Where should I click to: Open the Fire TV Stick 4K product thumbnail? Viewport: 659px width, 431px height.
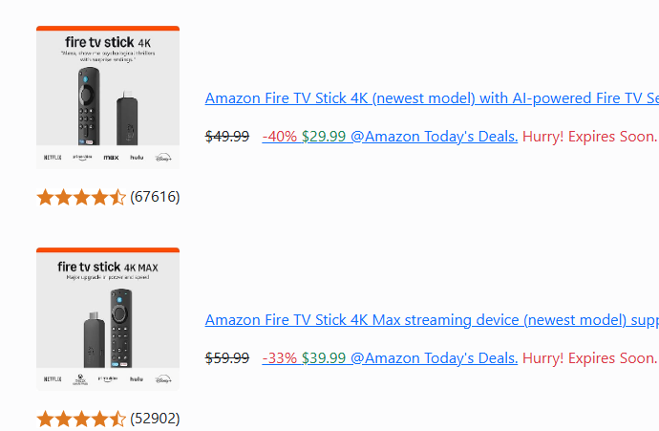coord(108,97)
